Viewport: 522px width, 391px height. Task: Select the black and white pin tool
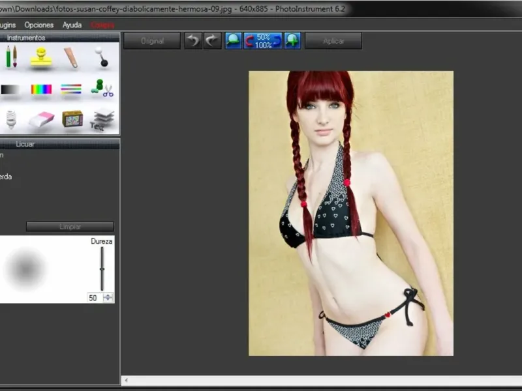[x=100, y=57]
